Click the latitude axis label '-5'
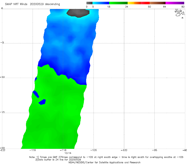This screenshot has width=187, height=164. (x=2, y=43)
